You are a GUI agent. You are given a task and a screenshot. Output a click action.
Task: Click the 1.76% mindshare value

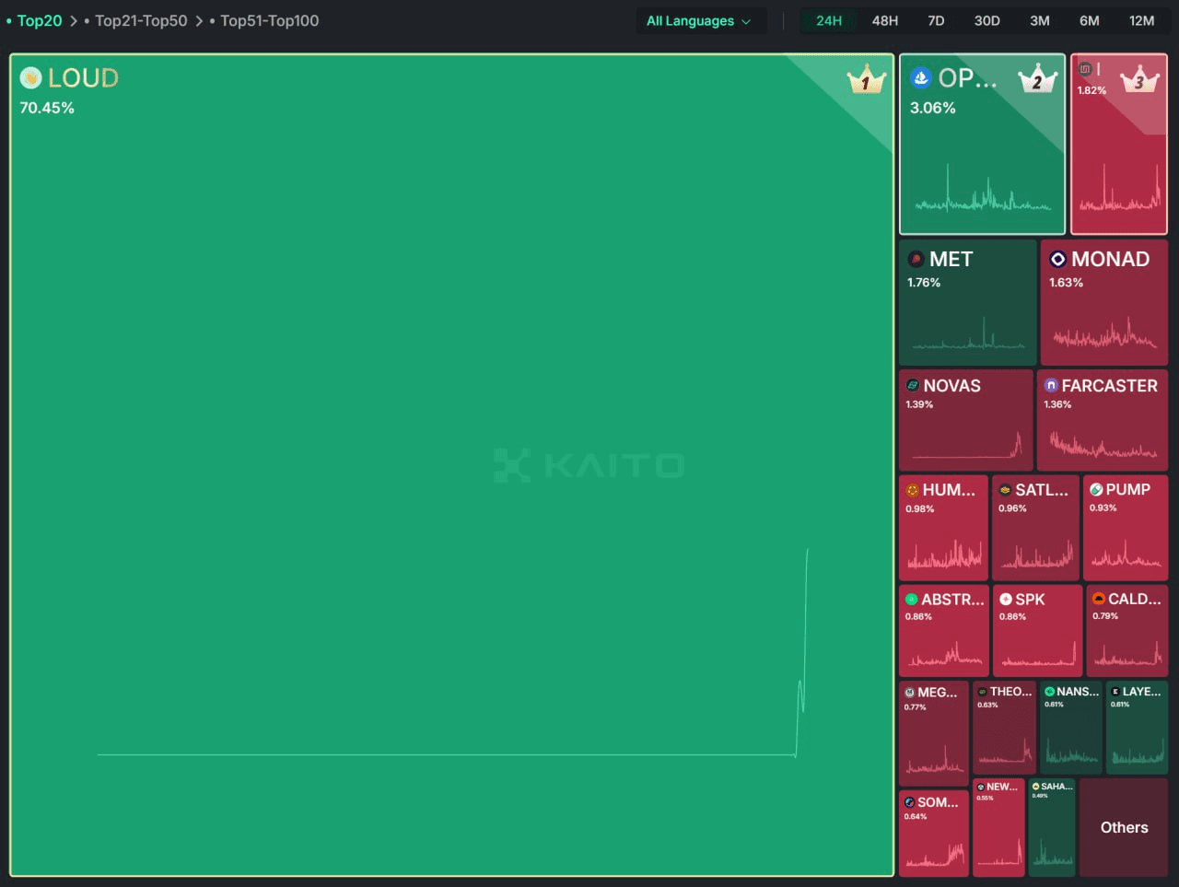[924, 283]
